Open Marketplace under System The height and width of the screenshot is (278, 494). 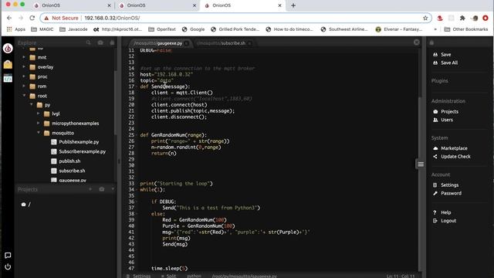click(454, 148)
